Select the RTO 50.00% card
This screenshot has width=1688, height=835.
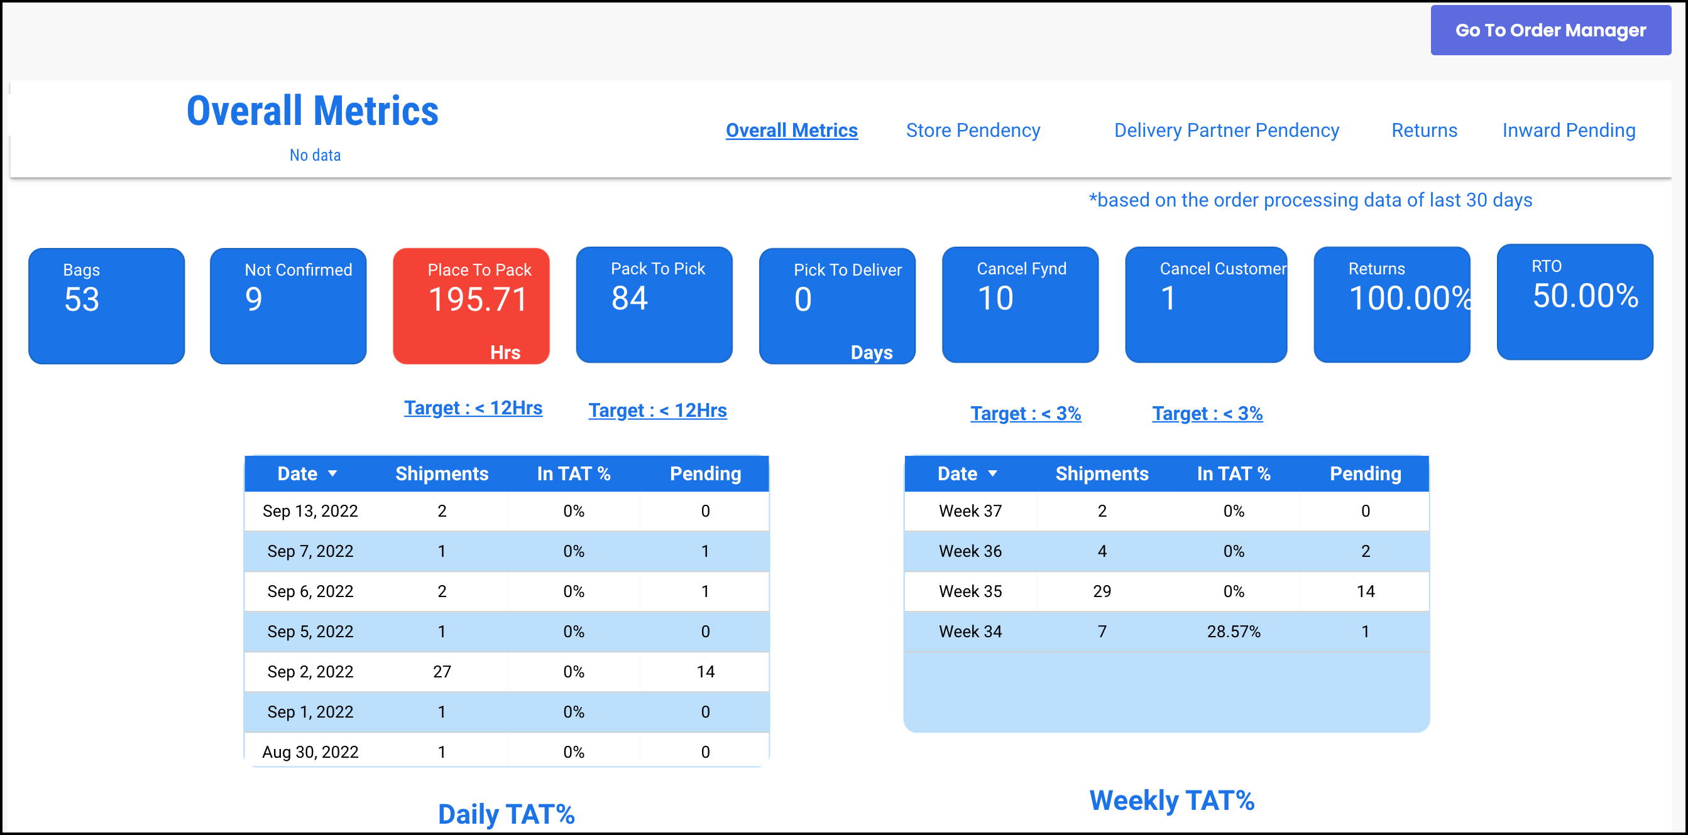point(1574,302)
